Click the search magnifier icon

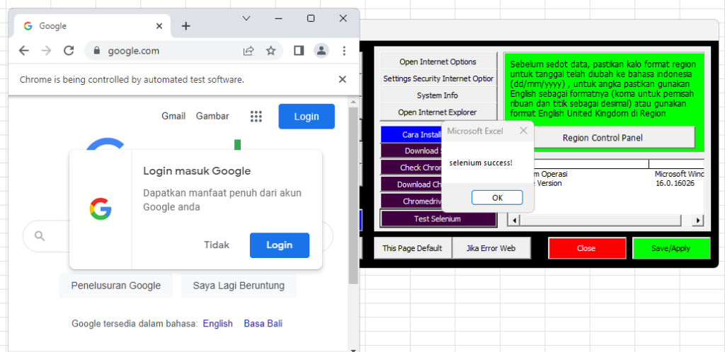coord(40,236)
